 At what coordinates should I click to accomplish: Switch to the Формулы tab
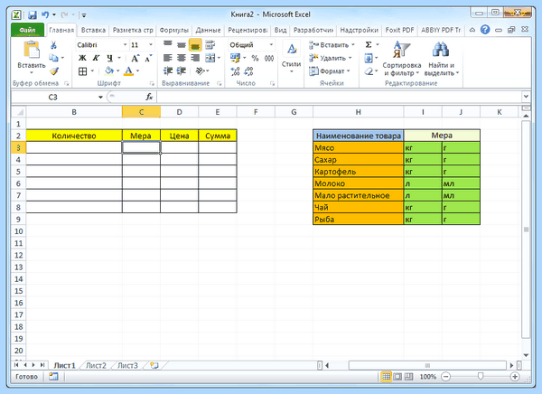coord(173,30)
